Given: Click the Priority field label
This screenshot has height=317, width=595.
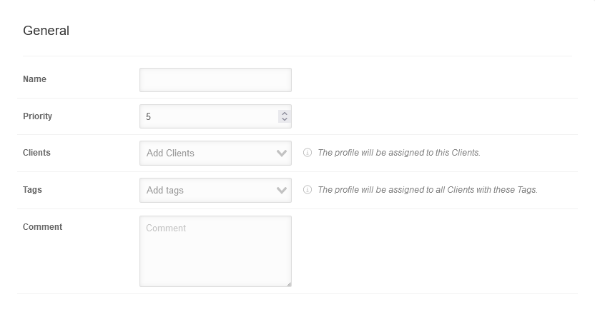Looking at the screenshot, I should click(x=37, y=116).
